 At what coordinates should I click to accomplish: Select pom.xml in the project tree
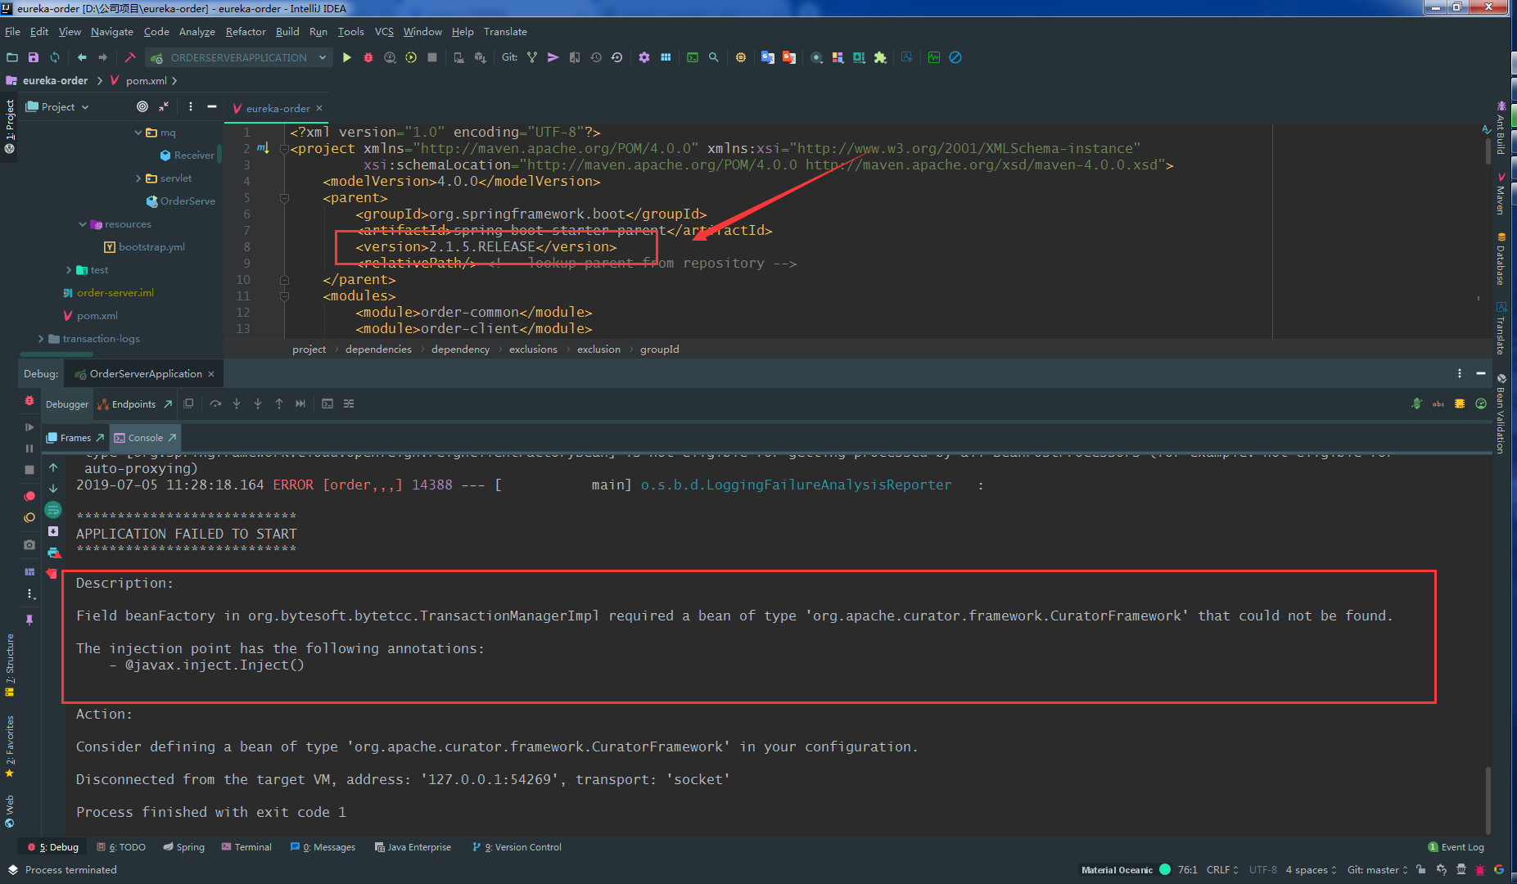97,316
